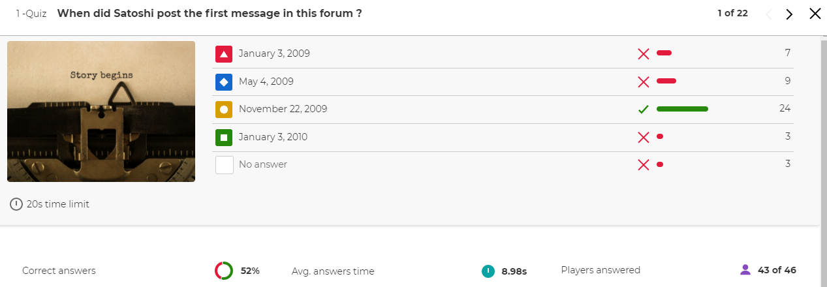This screenshot has height=287, width=827.
Task: Click the yellow circle answer icon
Action: tap(224, 110)
